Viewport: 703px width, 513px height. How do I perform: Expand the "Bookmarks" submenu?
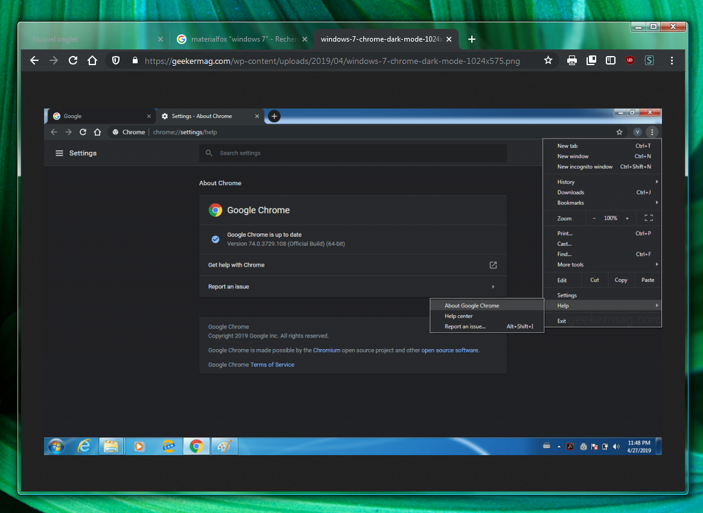(x=602, y=203)
